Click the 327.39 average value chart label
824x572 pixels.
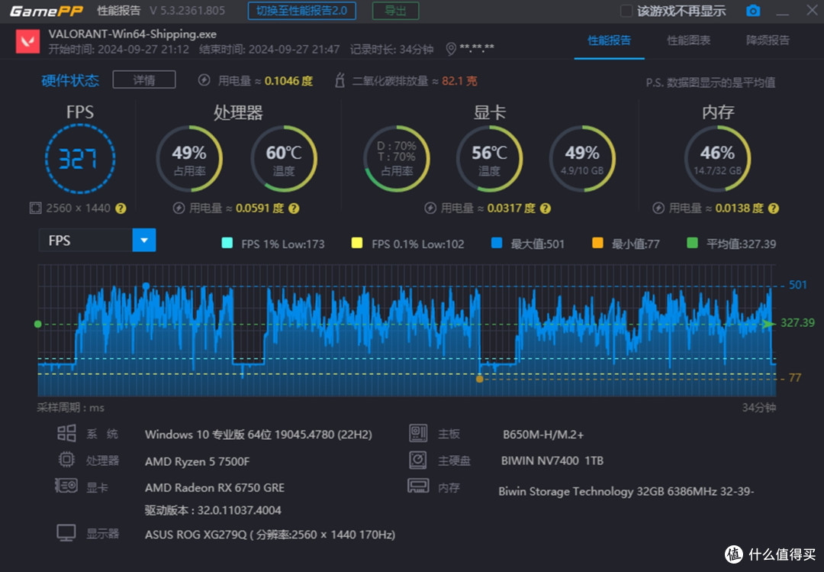(x=797, y=322)
